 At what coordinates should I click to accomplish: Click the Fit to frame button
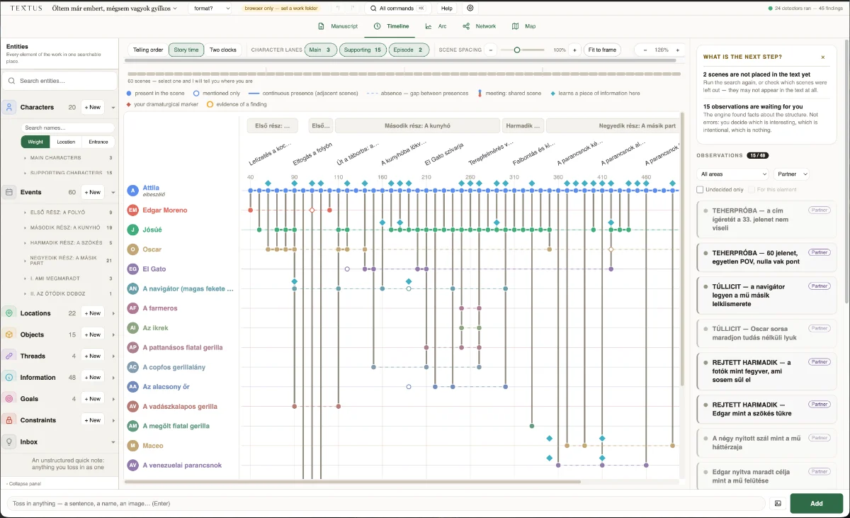coord(602,50)
